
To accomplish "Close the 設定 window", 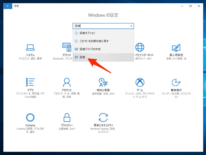I will [199, 6].
